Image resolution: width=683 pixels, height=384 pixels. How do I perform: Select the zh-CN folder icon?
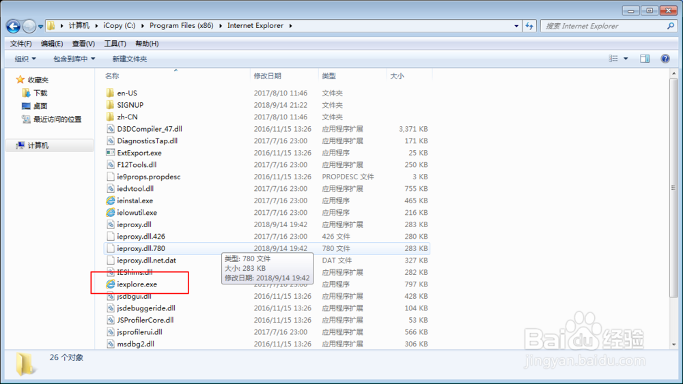(x=110, y=117)
